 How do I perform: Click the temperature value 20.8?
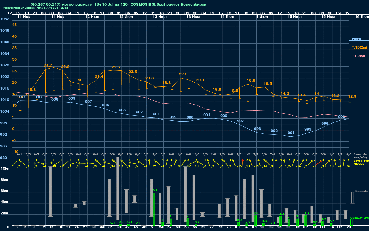150,78
